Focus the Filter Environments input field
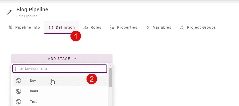Viewport: 239px width, 106px height. pyautogui.click(x=60, y=69)
